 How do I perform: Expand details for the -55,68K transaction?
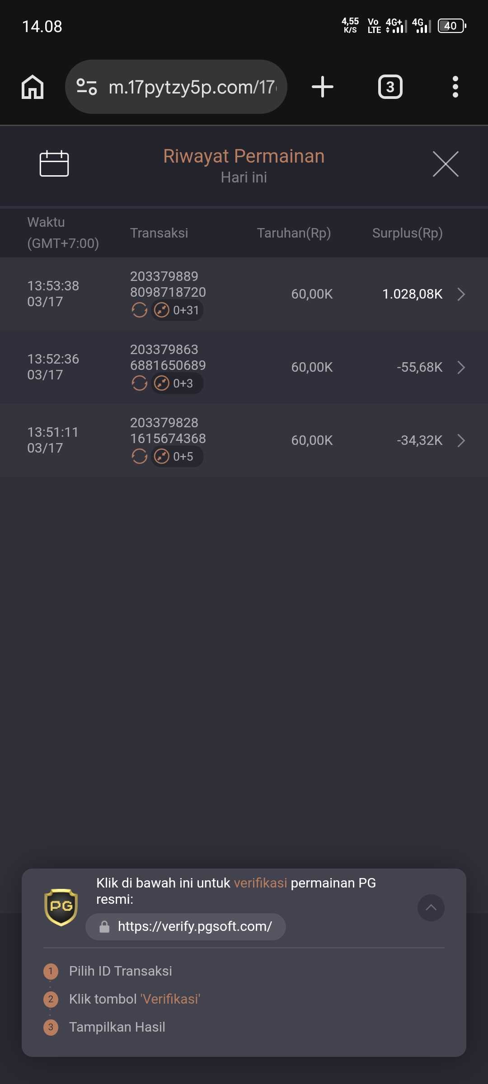click(x=461, y=368)
